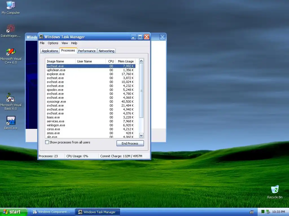Viewport: 289px width, 216px height.
Task: Click the Start button
Action: point(13,212)
